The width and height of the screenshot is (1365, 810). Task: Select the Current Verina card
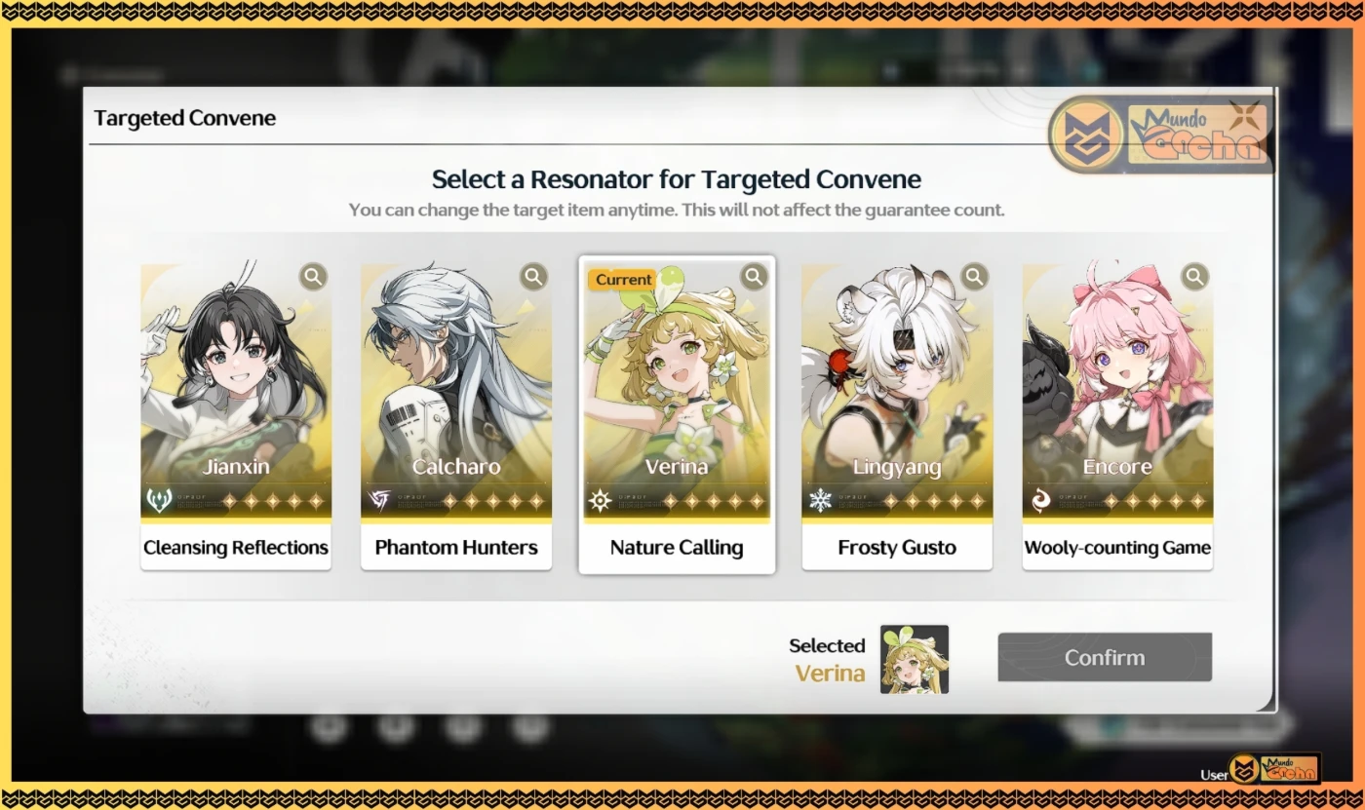677,415
